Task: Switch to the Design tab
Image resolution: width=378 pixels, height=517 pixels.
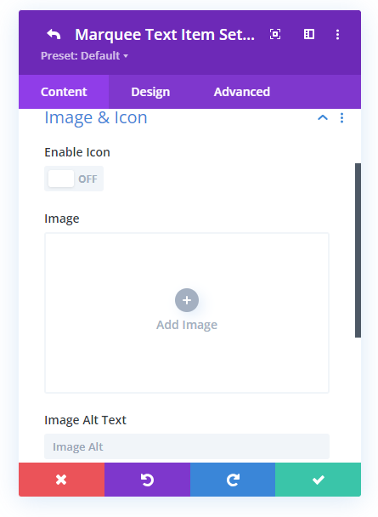Action: 150,92
